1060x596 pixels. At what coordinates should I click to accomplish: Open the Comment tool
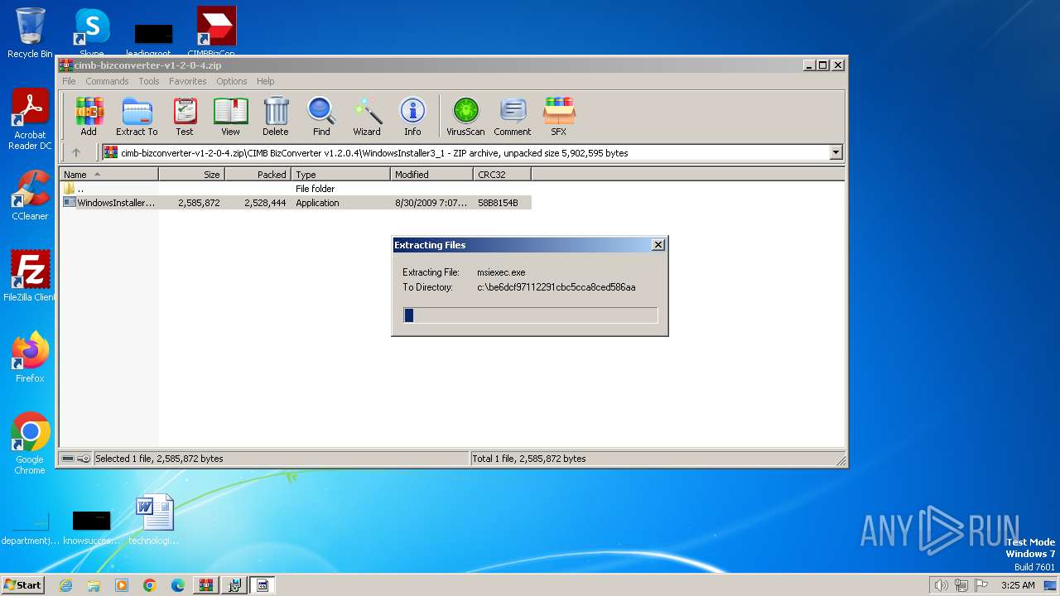(x=513, y=117)
